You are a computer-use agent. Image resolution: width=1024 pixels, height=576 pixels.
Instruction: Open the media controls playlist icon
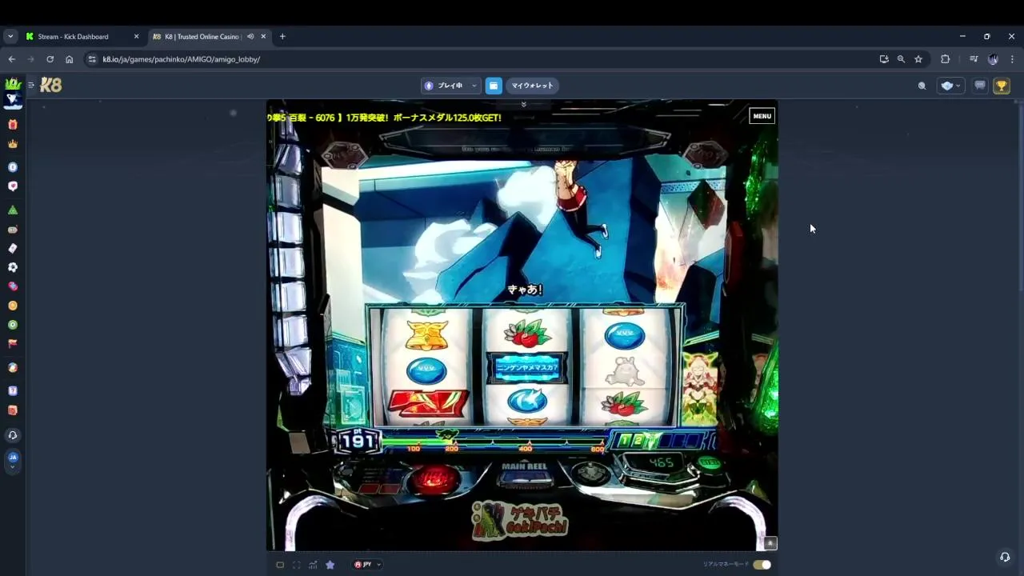point(974,59)
